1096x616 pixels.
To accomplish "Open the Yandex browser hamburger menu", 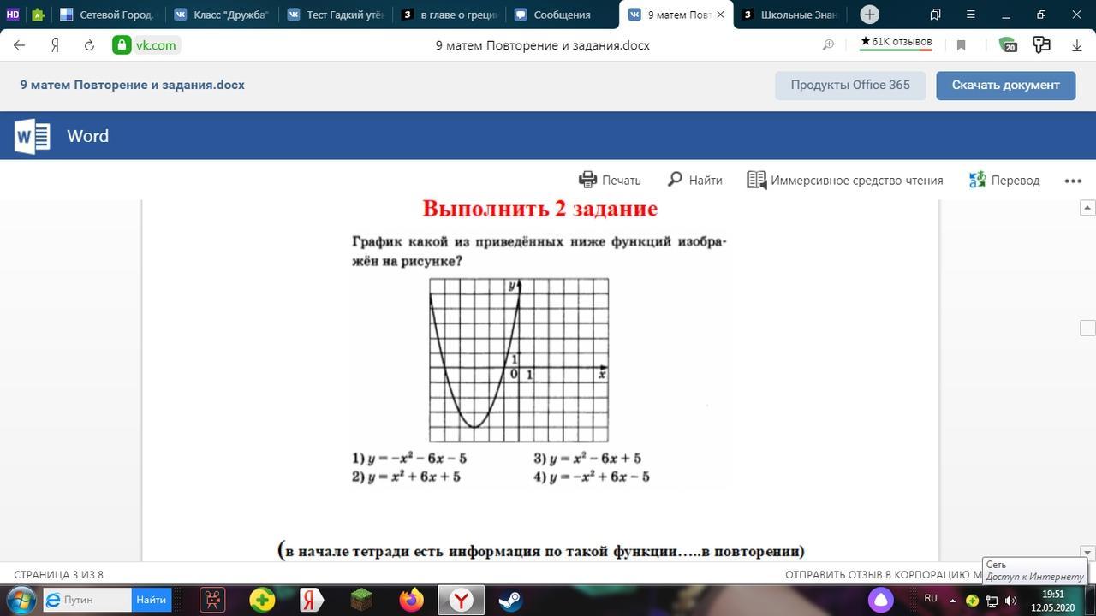I will [970, 15].
